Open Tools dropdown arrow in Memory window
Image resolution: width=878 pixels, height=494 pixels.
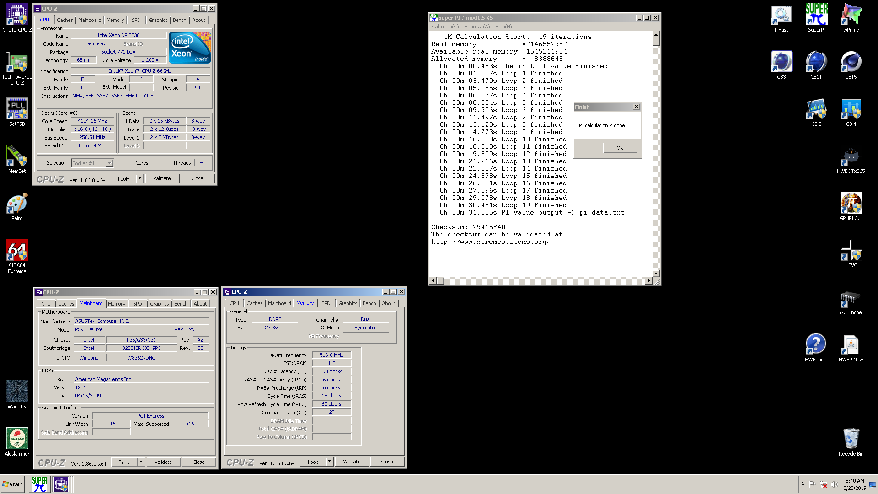329,462
